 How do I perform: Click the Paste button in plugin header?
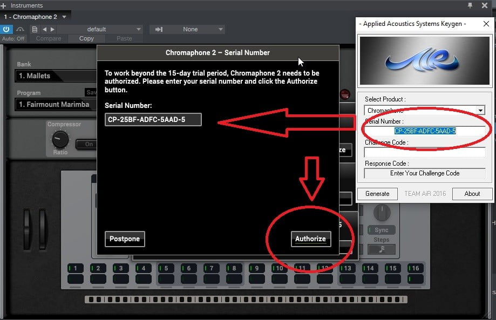click(x=124, y=38)
